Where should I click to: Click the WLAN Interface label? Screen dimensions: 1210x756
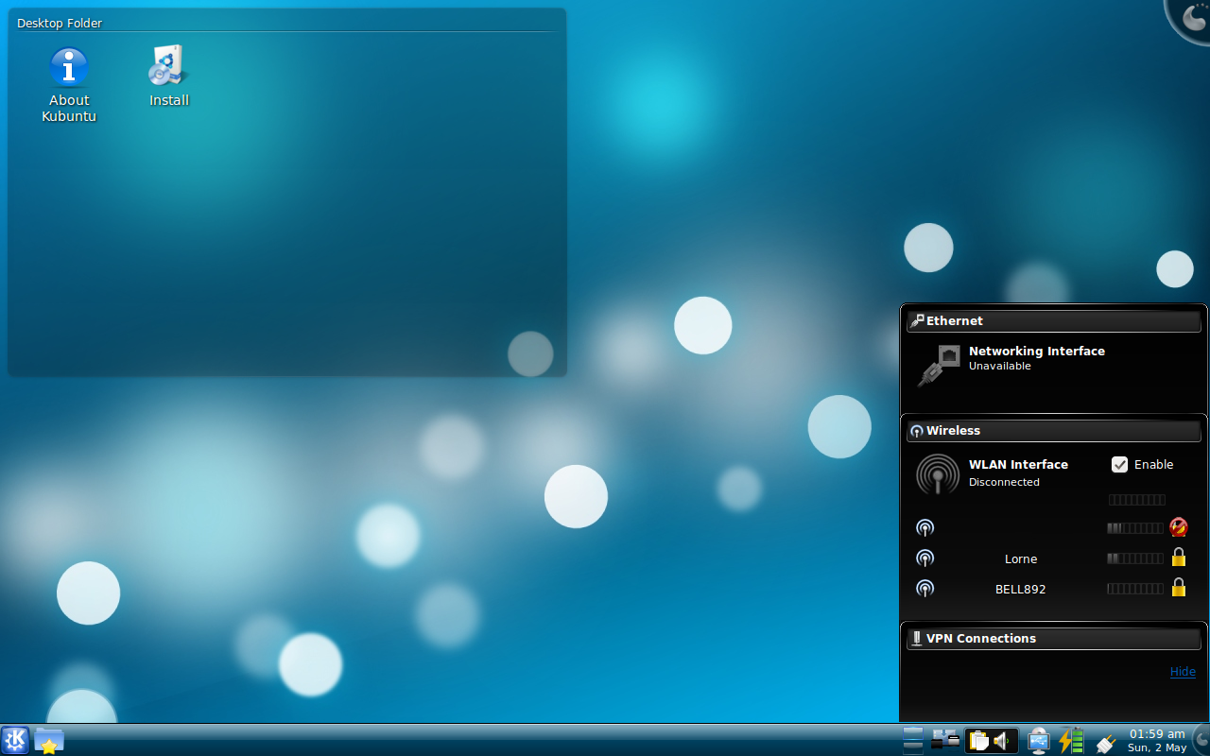point(1018,464)
